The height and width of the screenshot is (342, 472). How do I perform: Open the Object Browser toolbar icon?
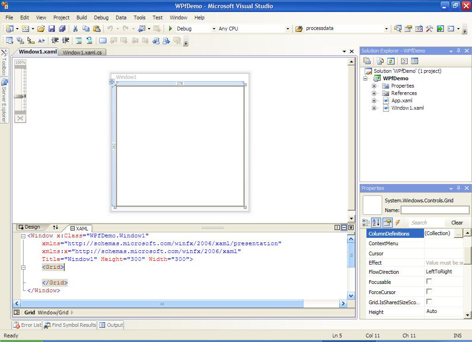point(419,29)
